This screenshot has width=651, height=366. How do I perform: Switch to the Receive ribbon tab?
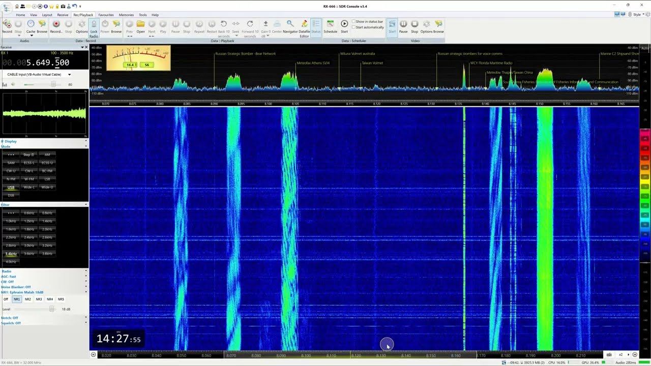[63, 15]
